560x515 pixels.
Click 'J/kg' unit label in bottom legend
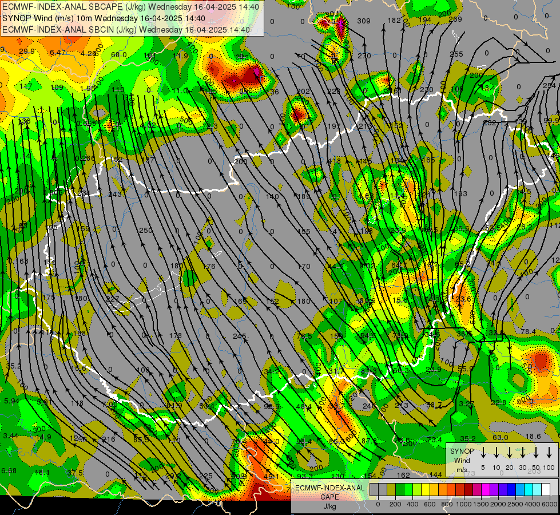[x=329, y=506]
